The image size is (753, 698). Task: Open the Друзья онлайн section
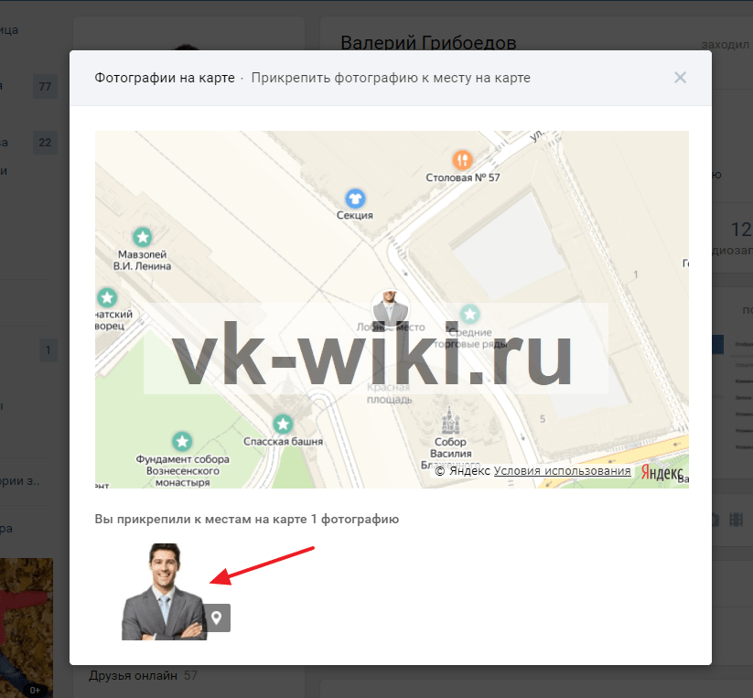click(x=133, y=676)
